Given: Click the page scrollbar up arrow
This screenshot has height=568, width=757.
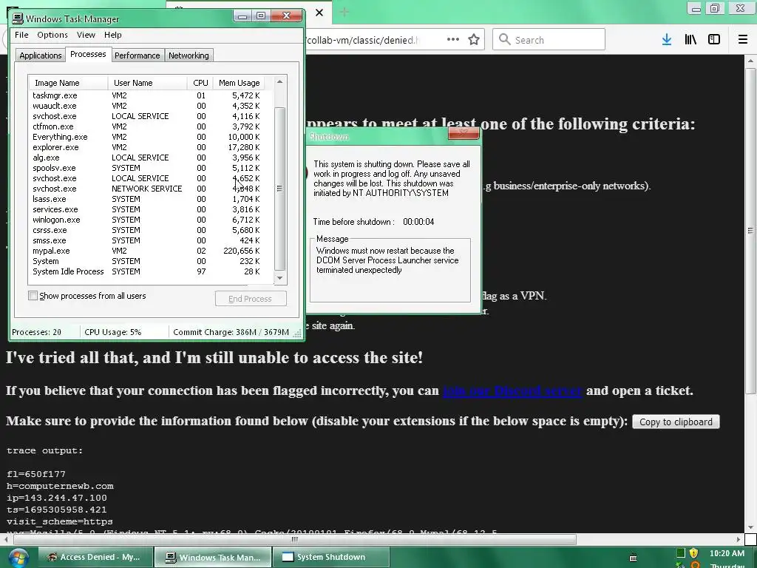Looking at the screenshot, I should coord(750,61).
